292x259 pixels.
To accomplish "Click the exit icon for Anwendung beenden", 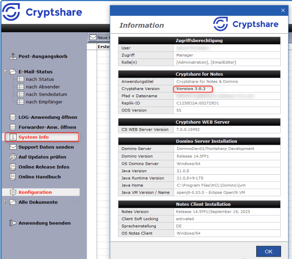I will [13, 223].
